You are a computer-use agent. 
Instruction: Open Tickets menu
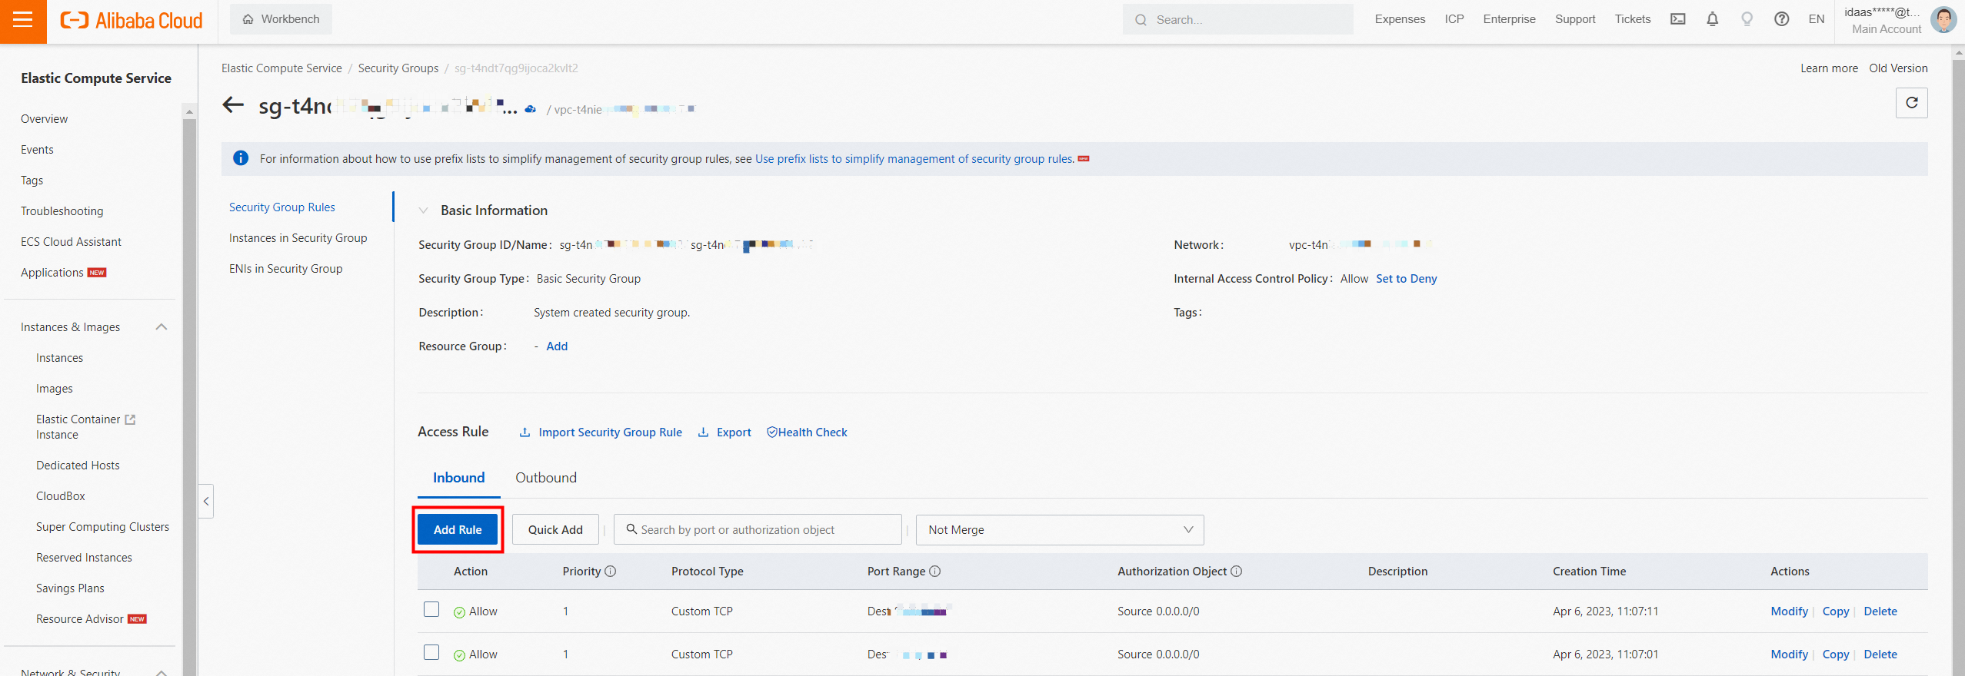click(1633, 19)
